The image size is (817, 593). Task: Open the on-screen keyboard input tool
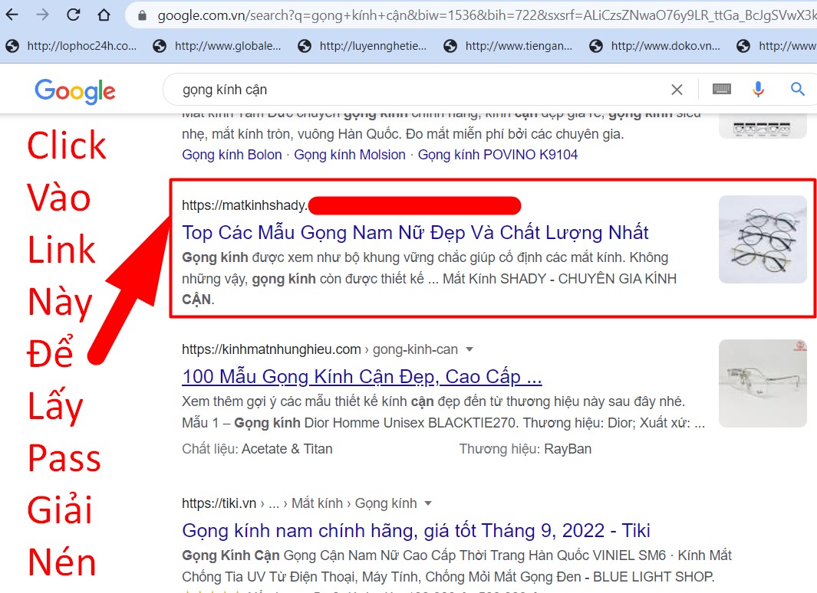point(722,90)
